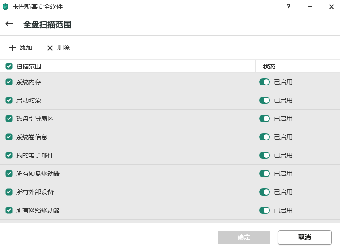Uncheck the 磁盘引导扇区 checkbox
The width and height of the screenshot is (340, 251).
[9, 119]
